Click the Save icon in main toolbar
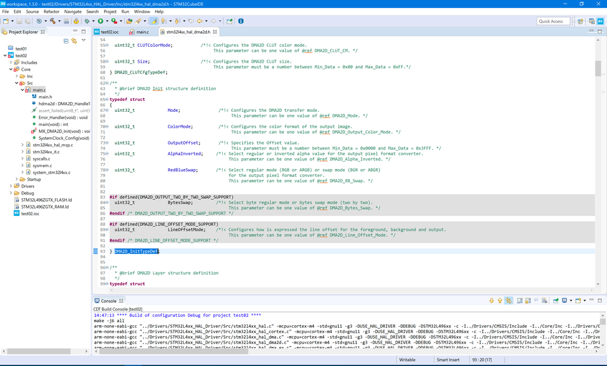 (x=19, y=21)
